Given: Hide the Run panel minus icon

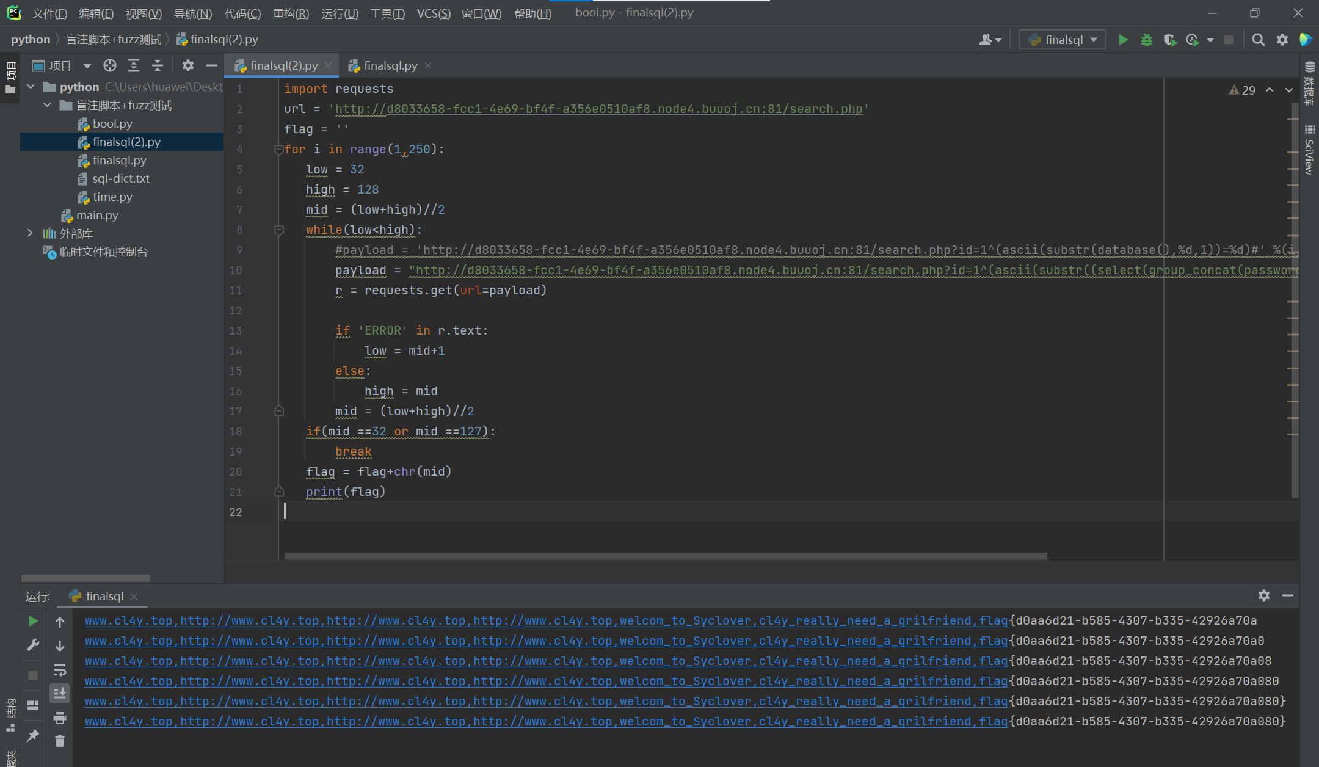Looking at the screenshot, I should pos(1288,595).
